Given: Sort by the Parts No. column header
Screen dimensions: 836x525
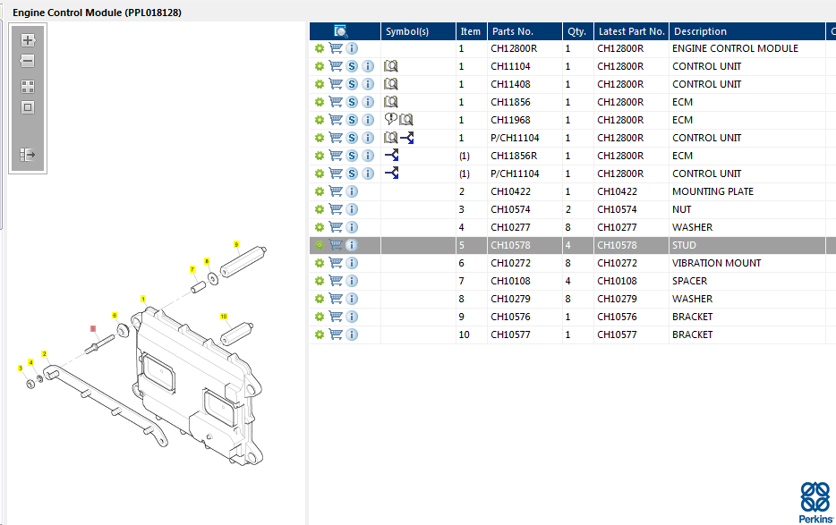Looking at the screenshot, I should (x=513, y=31).
